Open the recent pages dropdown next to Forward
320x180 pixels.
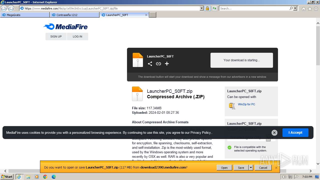coord(16,8)
